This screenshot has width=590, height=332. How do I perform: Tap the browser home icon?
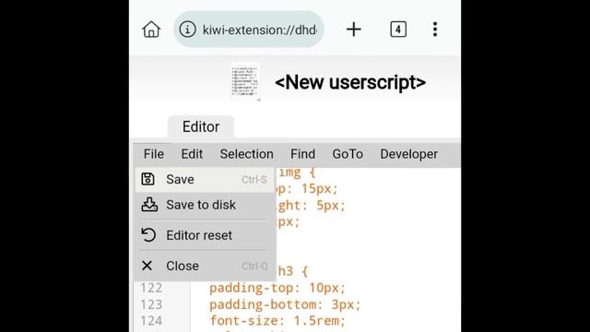[151, 30]
